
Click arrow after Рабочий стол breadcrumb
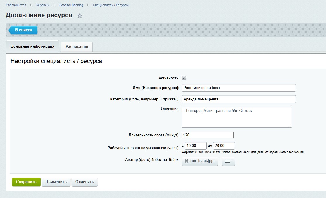[x=31, y=5]
